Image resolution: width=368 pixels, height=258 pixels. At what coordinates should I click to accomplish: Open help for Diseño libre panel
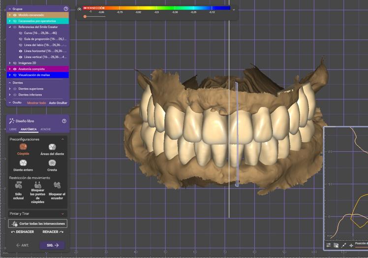point(64,121)
